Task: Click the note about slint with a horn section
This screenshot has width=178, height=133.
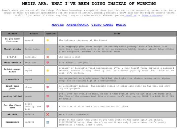Action: 94,106
